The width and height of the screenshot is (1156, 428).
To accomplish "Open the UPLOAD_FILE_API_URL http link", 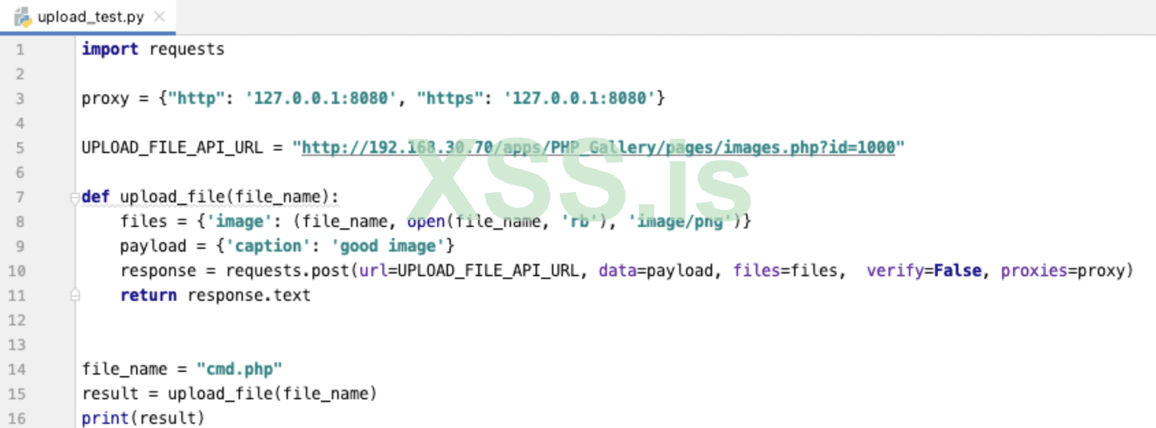I will coord(598,148).
